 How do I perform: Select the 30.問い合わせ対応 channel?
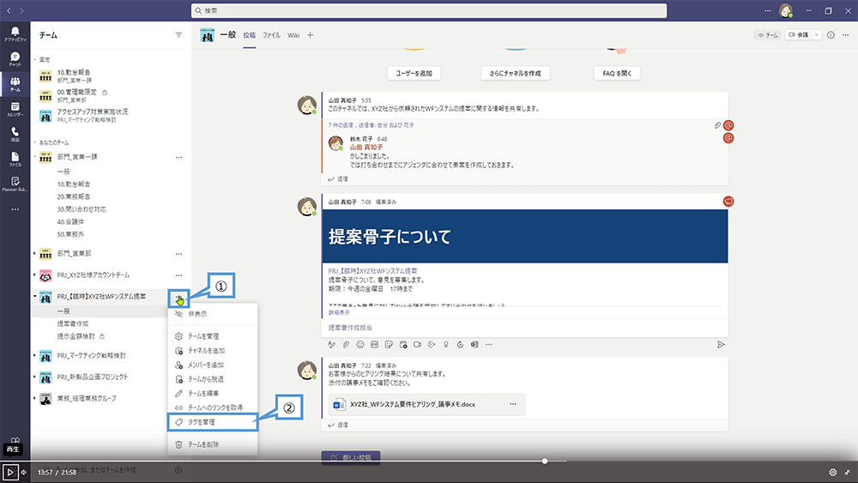tap(82, 209)
